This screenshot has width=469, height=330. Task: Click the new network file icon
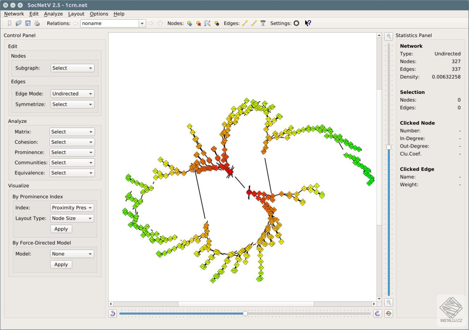(x=10, y=23)
